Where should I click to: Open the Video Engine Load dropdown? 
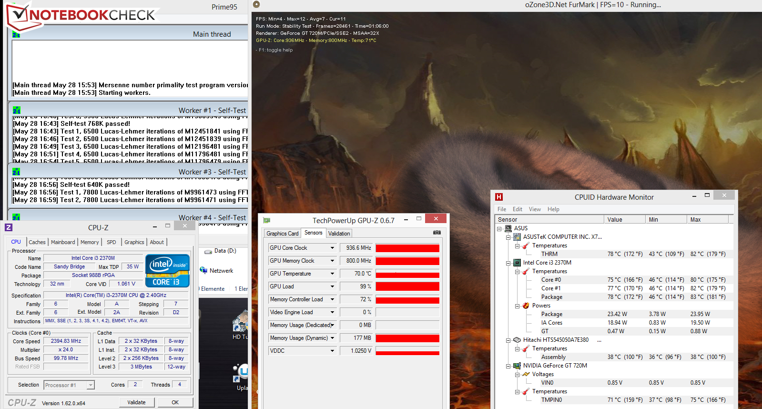coord(332,312)
